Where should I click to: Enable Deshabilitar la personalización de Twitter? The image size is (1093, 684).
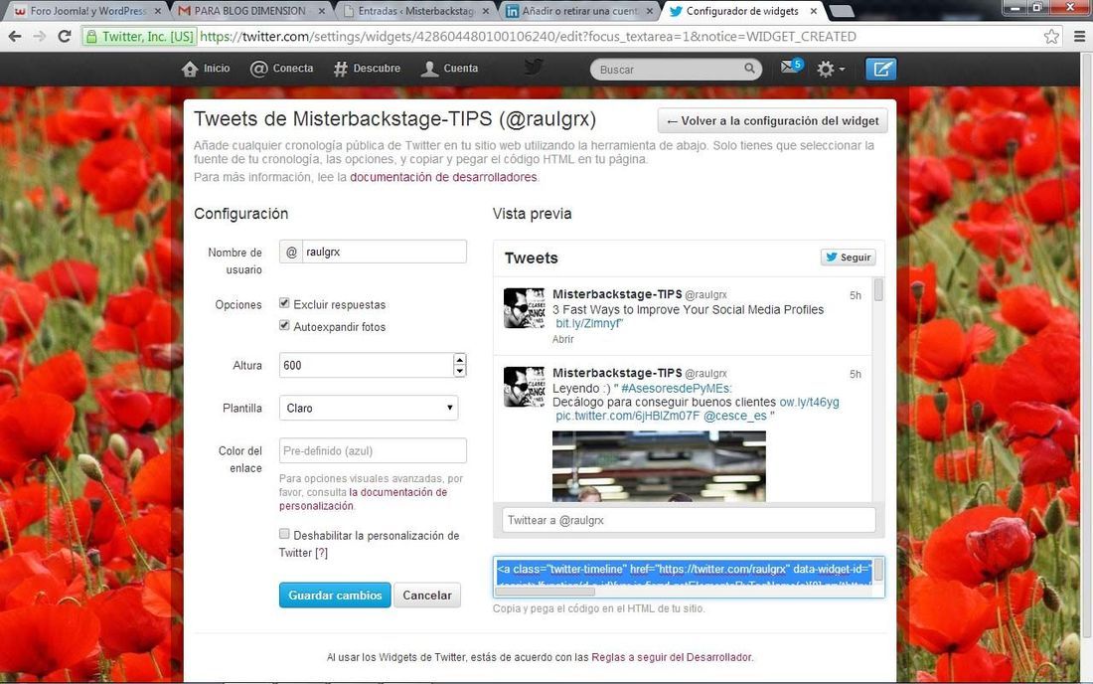tap(284, 534)
